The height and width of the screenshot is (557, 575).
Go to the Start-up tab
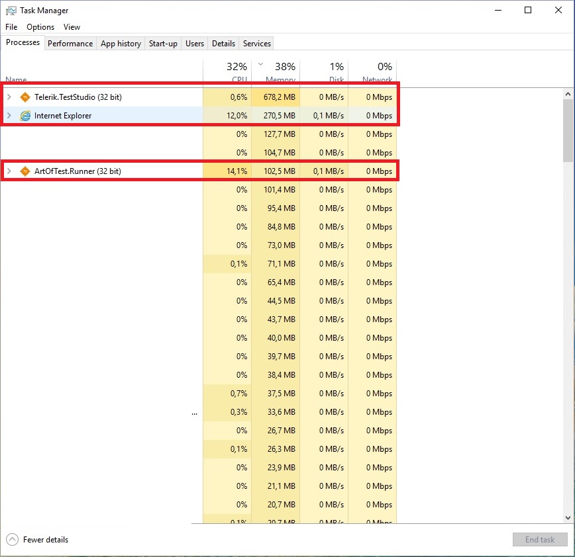(163, 44)
